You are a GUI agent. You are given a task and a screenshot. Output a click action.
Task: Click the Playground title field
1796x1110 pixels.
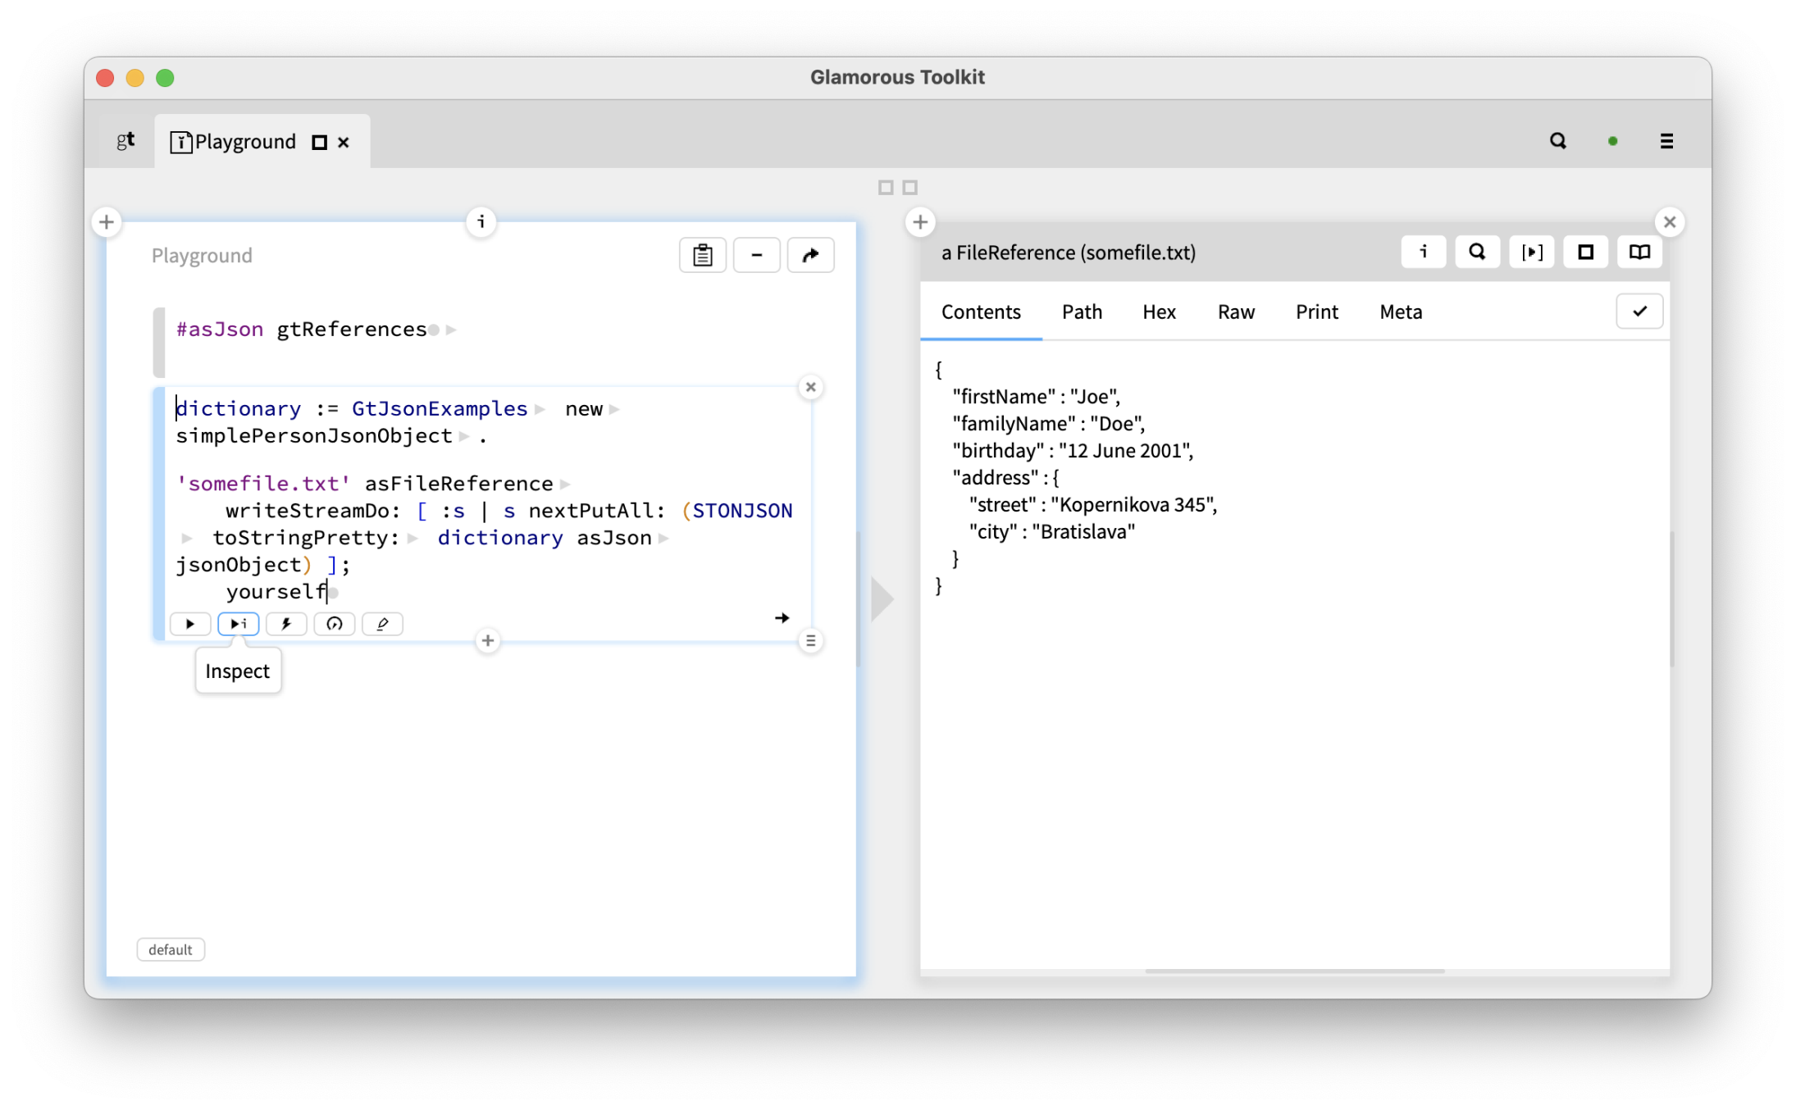click(202, 255)
